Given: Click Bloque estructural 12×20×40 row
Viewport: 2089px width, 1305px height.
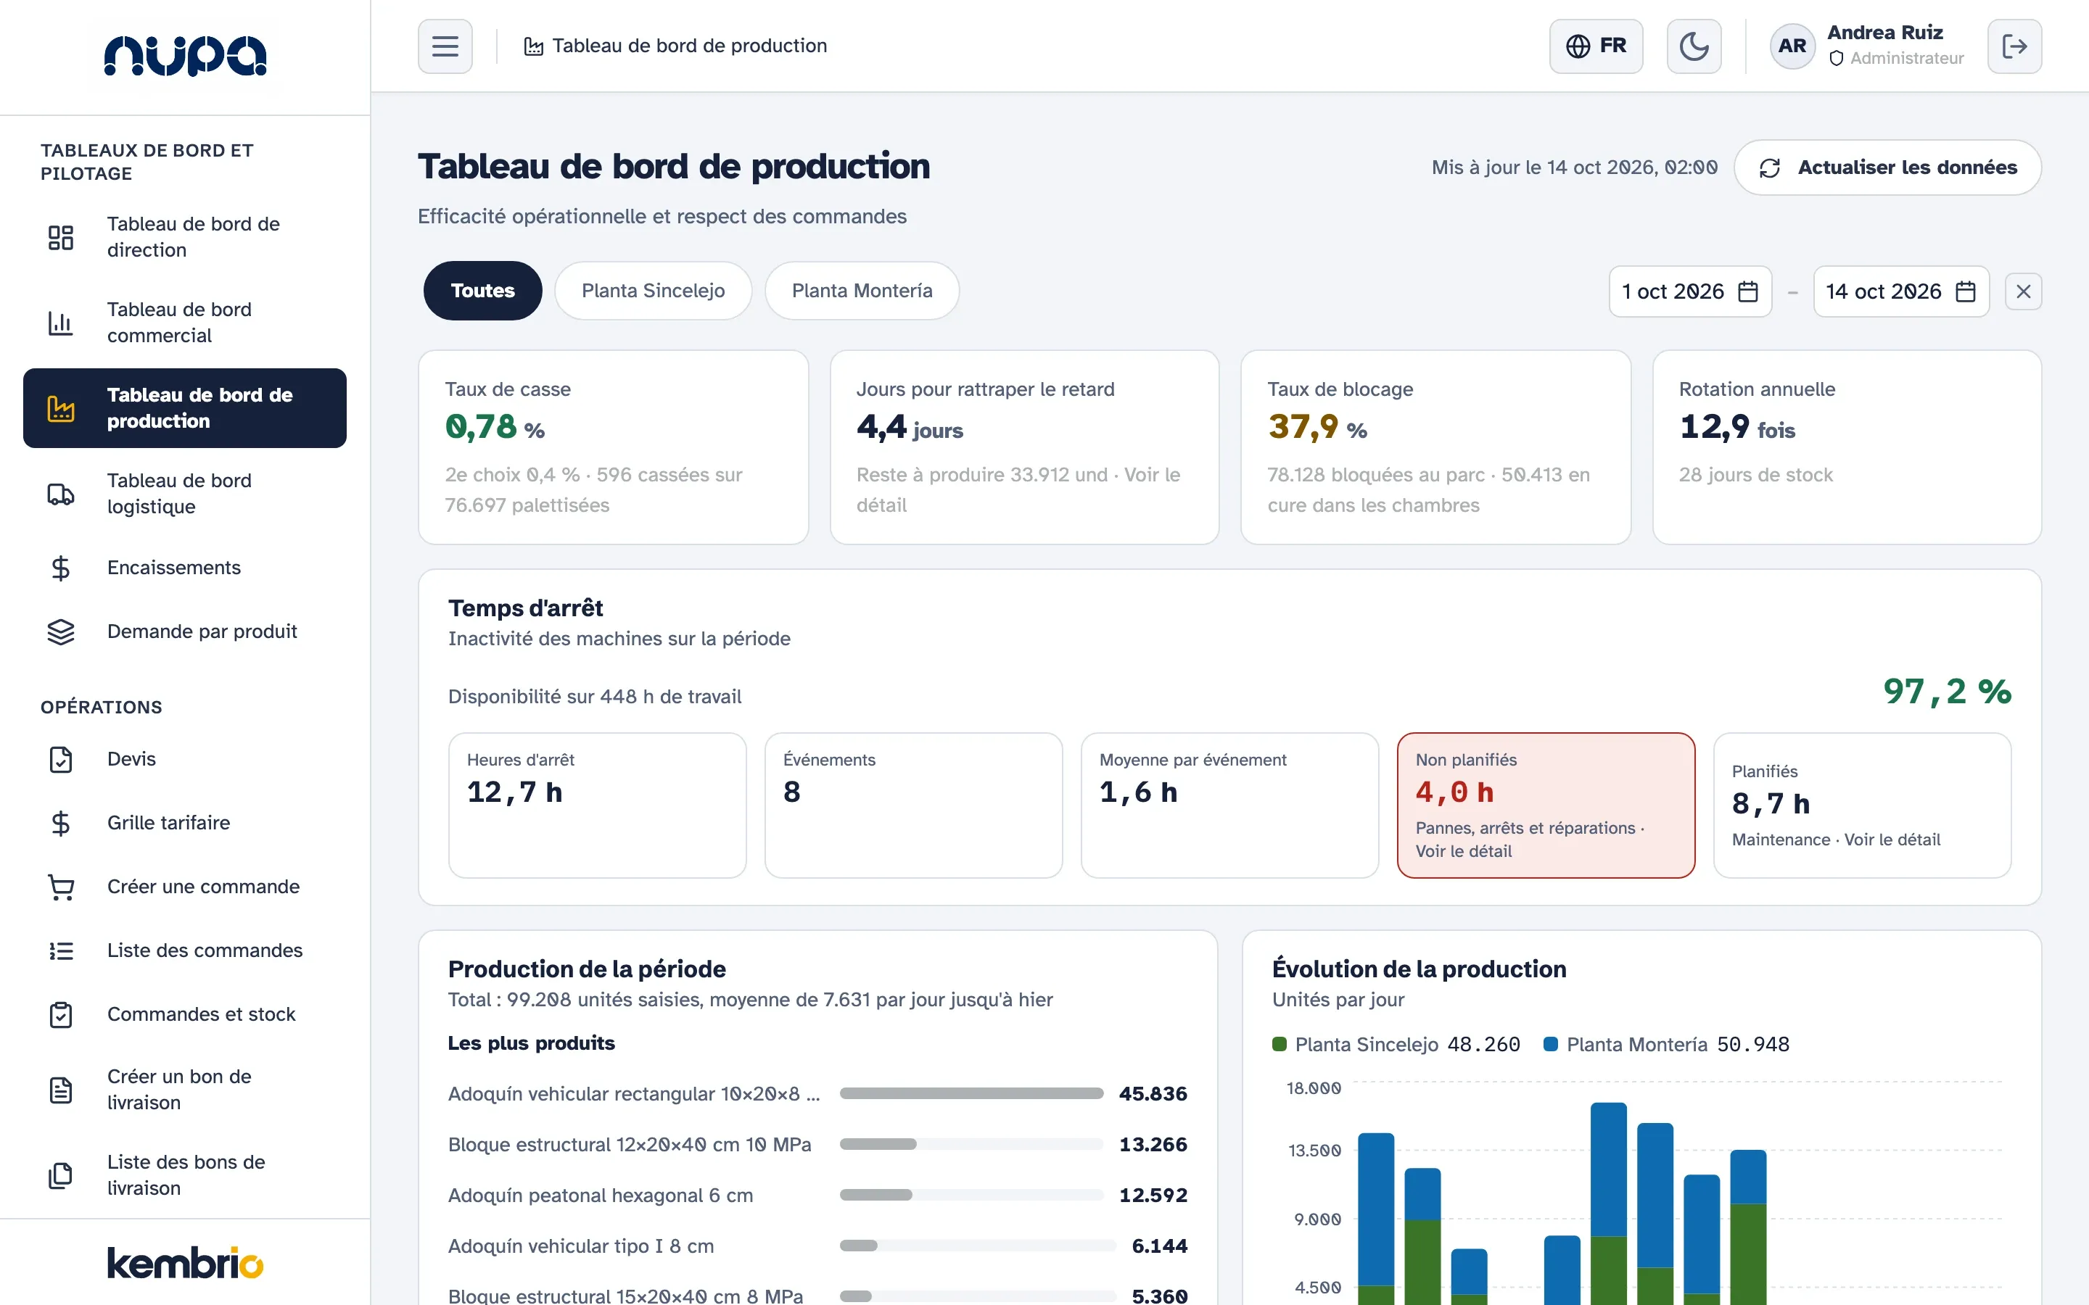Looking at the screenshot, I should click(x=817, y=1145).
